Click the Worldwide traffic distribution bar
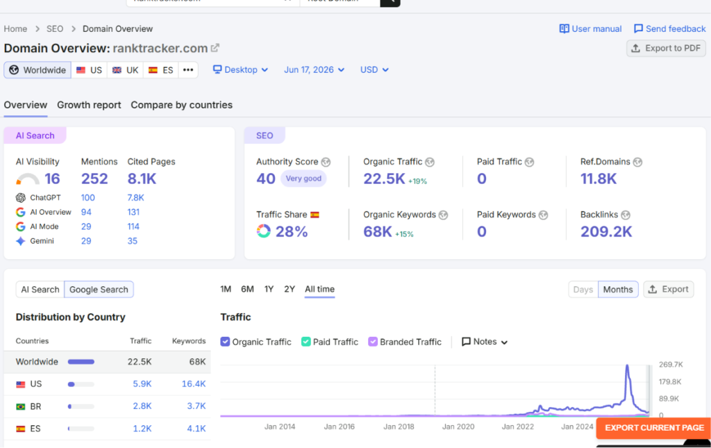 pos(81,362)
